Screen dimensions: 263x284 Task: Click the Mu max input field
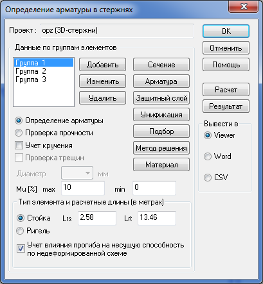pyautogui.click(x=83, y=188)
